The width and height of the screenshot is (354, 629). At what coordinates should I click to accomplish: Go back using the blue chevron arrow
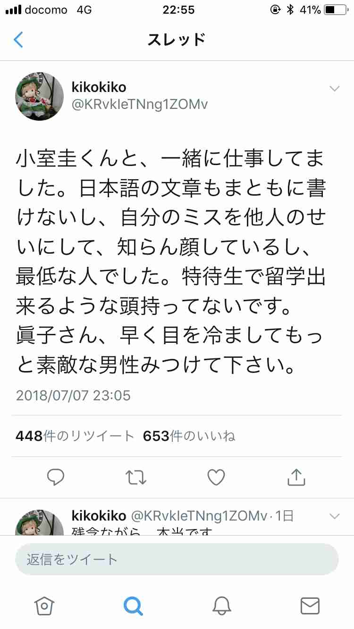(18, 40)
